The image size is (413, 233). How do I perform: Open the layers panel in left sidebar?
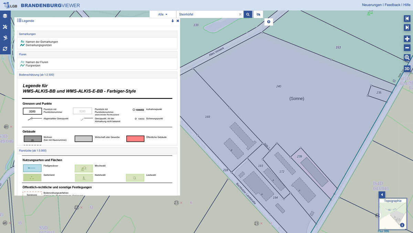[x=5, y=16]
